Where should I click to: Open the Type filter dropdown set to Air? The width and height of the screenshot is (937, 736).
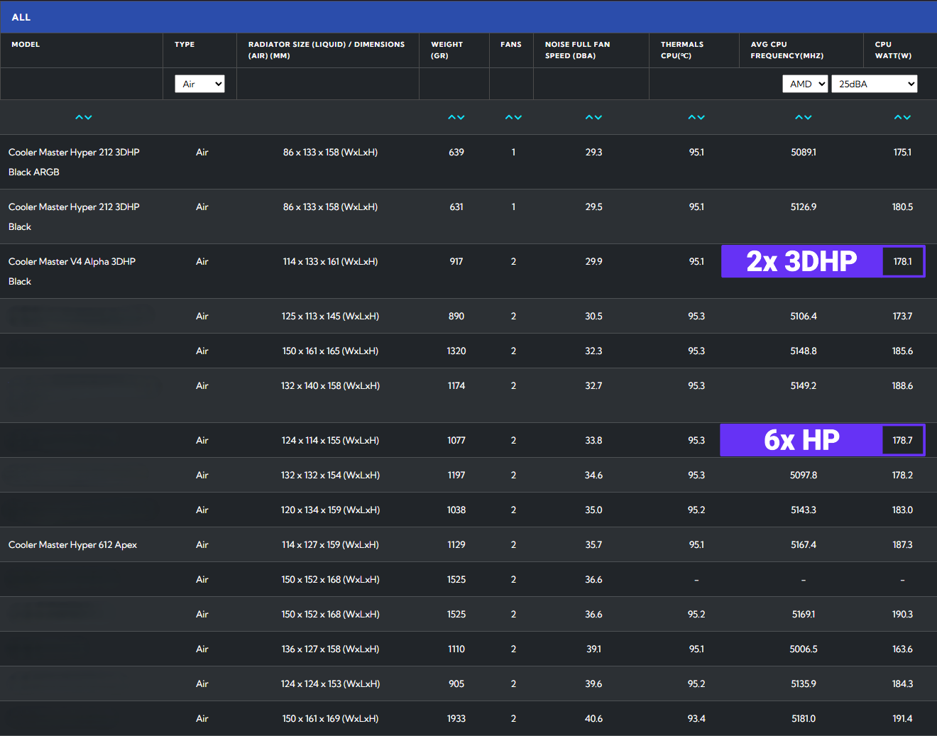pyautogui.click(x=199, y=84)
